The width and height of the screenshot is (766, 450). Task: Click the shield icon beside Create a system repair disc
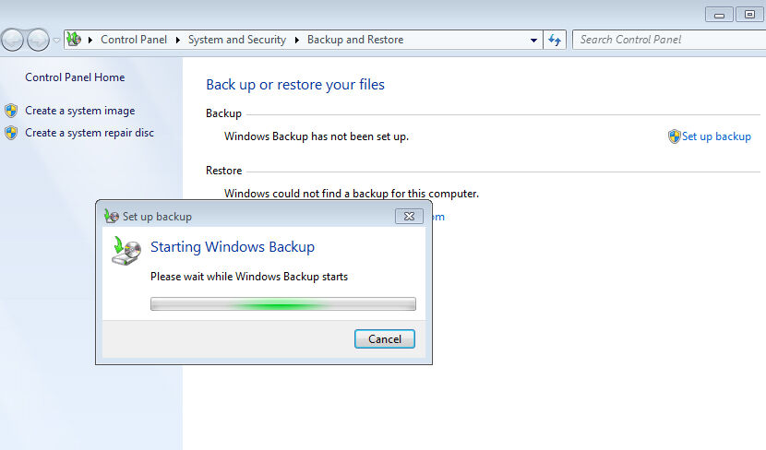point(11,133)
